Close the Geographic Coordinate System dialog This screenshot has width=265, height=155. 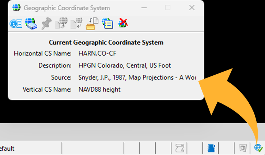tap(192, 7)
